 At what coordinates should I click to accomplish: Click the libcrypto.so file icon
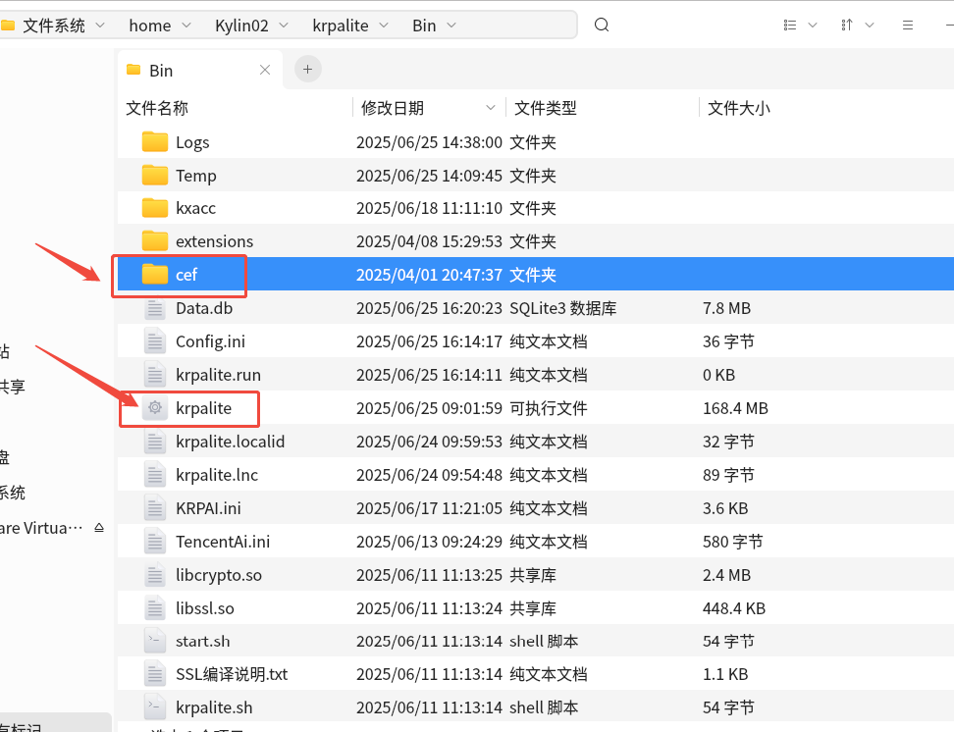(154, 575)
